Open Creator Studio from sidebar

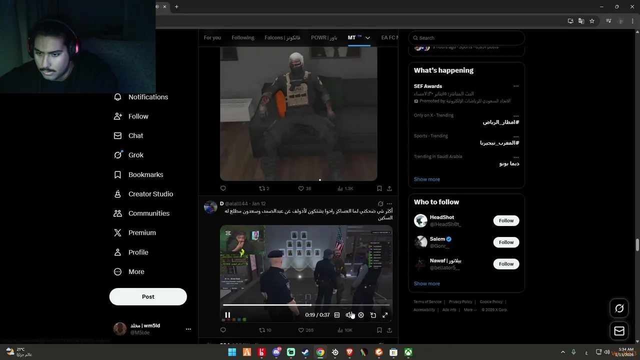click(143, 194)
